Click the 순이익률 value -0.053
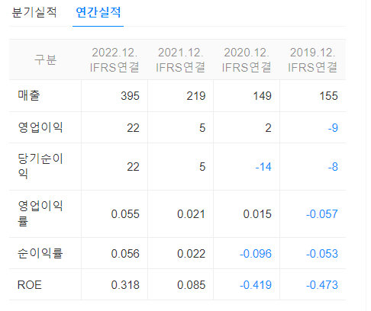The height and width of the screenshot is (311, 371). [322, 254]
